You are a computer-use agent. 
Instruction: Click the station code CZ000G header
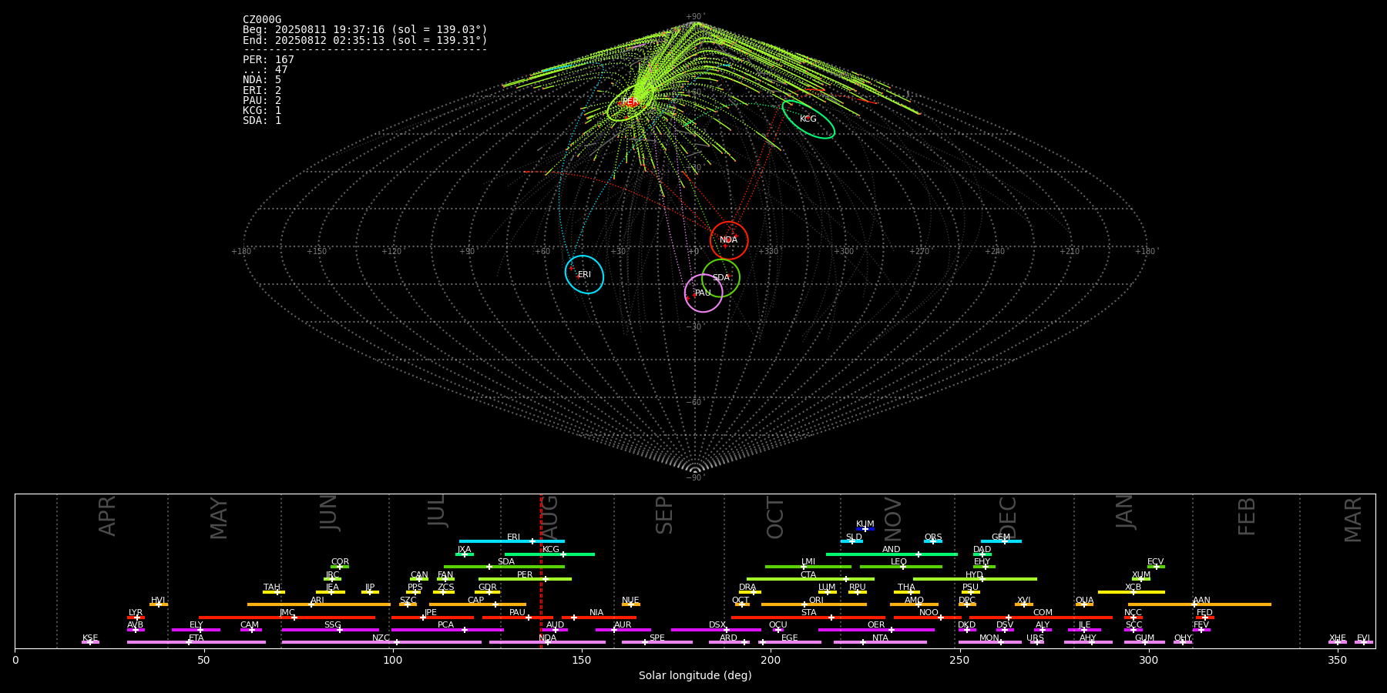pyautogui.click(x=262, y=20)
